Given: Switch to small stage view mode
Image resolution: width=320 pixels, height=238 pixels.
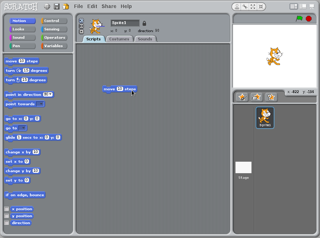Looking at the screenshot, I should [294, 7].
